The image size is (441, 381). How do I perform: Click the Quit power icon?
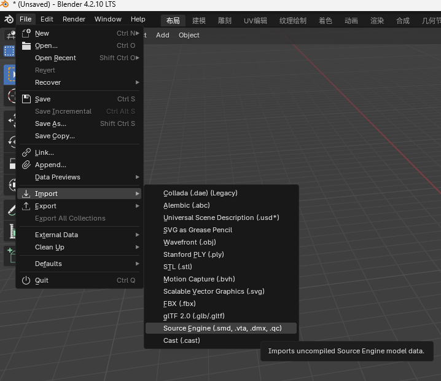click(x=26, y=280)
